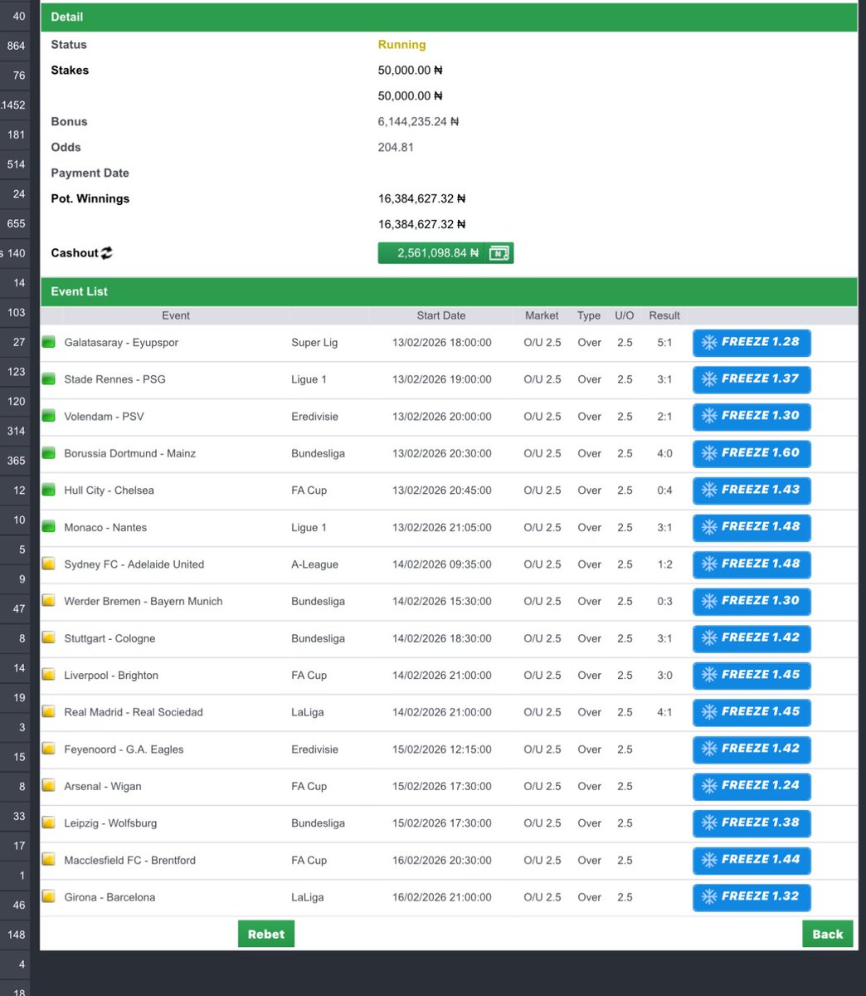
Task: Freeze Arsenal - Wigan at 1.24
Action: tap(752, 786)
